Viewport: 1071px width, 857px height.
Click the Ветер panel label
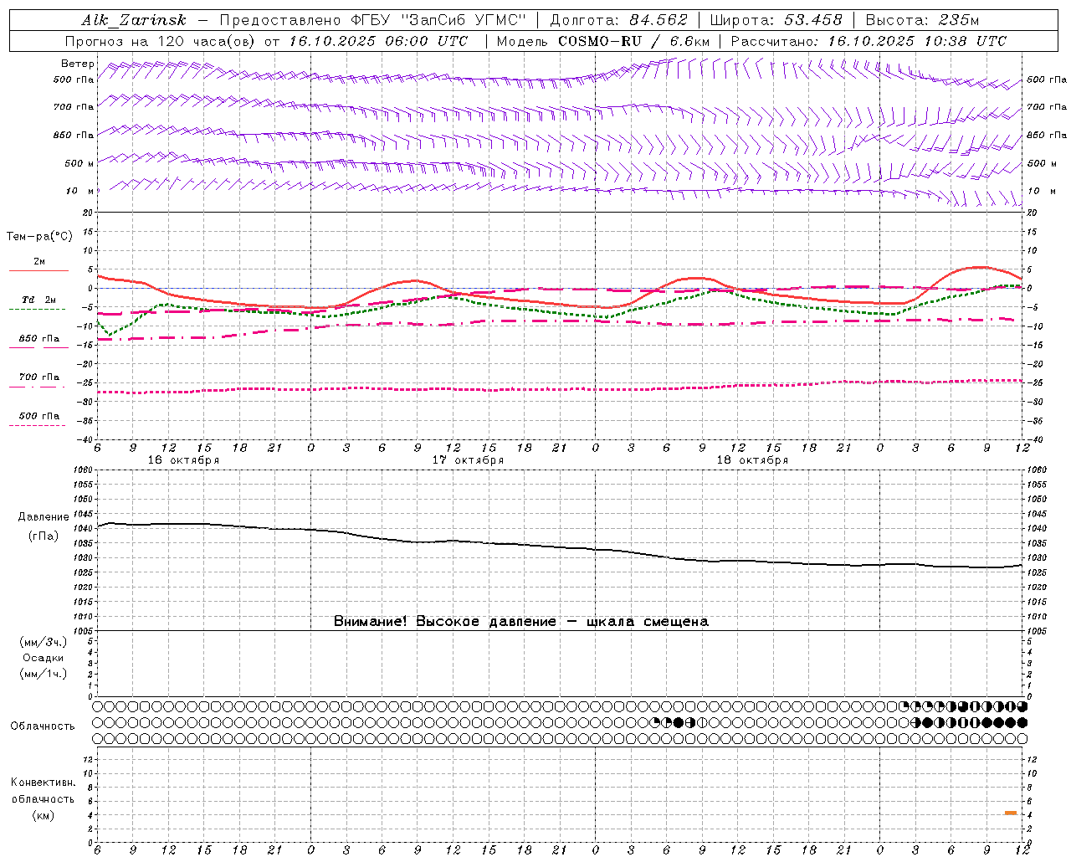[x=78, y=64]
